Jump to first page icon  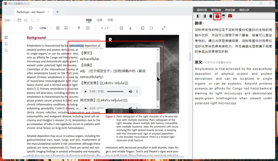tap(79, 28)
